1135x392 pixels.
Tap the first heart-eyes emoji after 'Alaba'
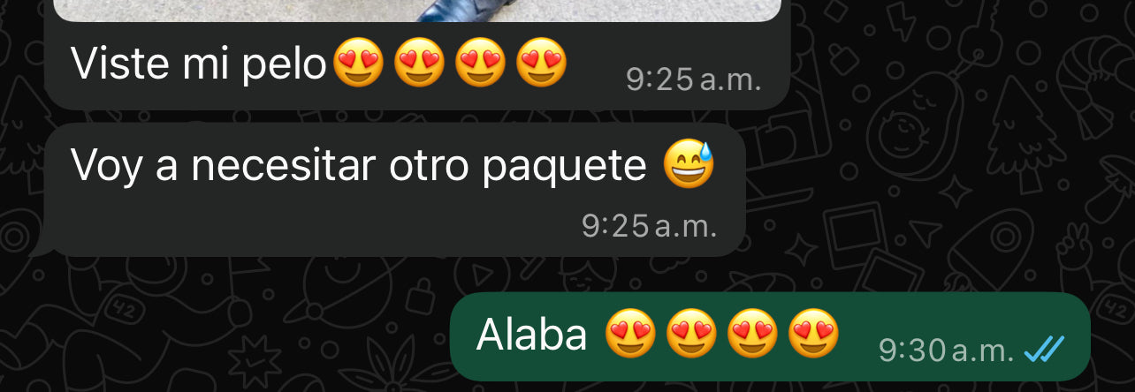(631, 335)
